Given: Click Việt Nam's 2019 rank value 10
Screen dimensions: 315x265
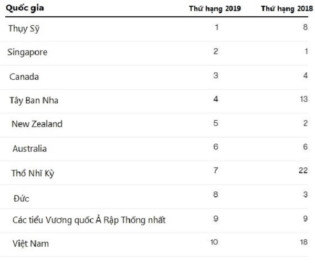Looking at the screenshot, I should click(215, 243).
